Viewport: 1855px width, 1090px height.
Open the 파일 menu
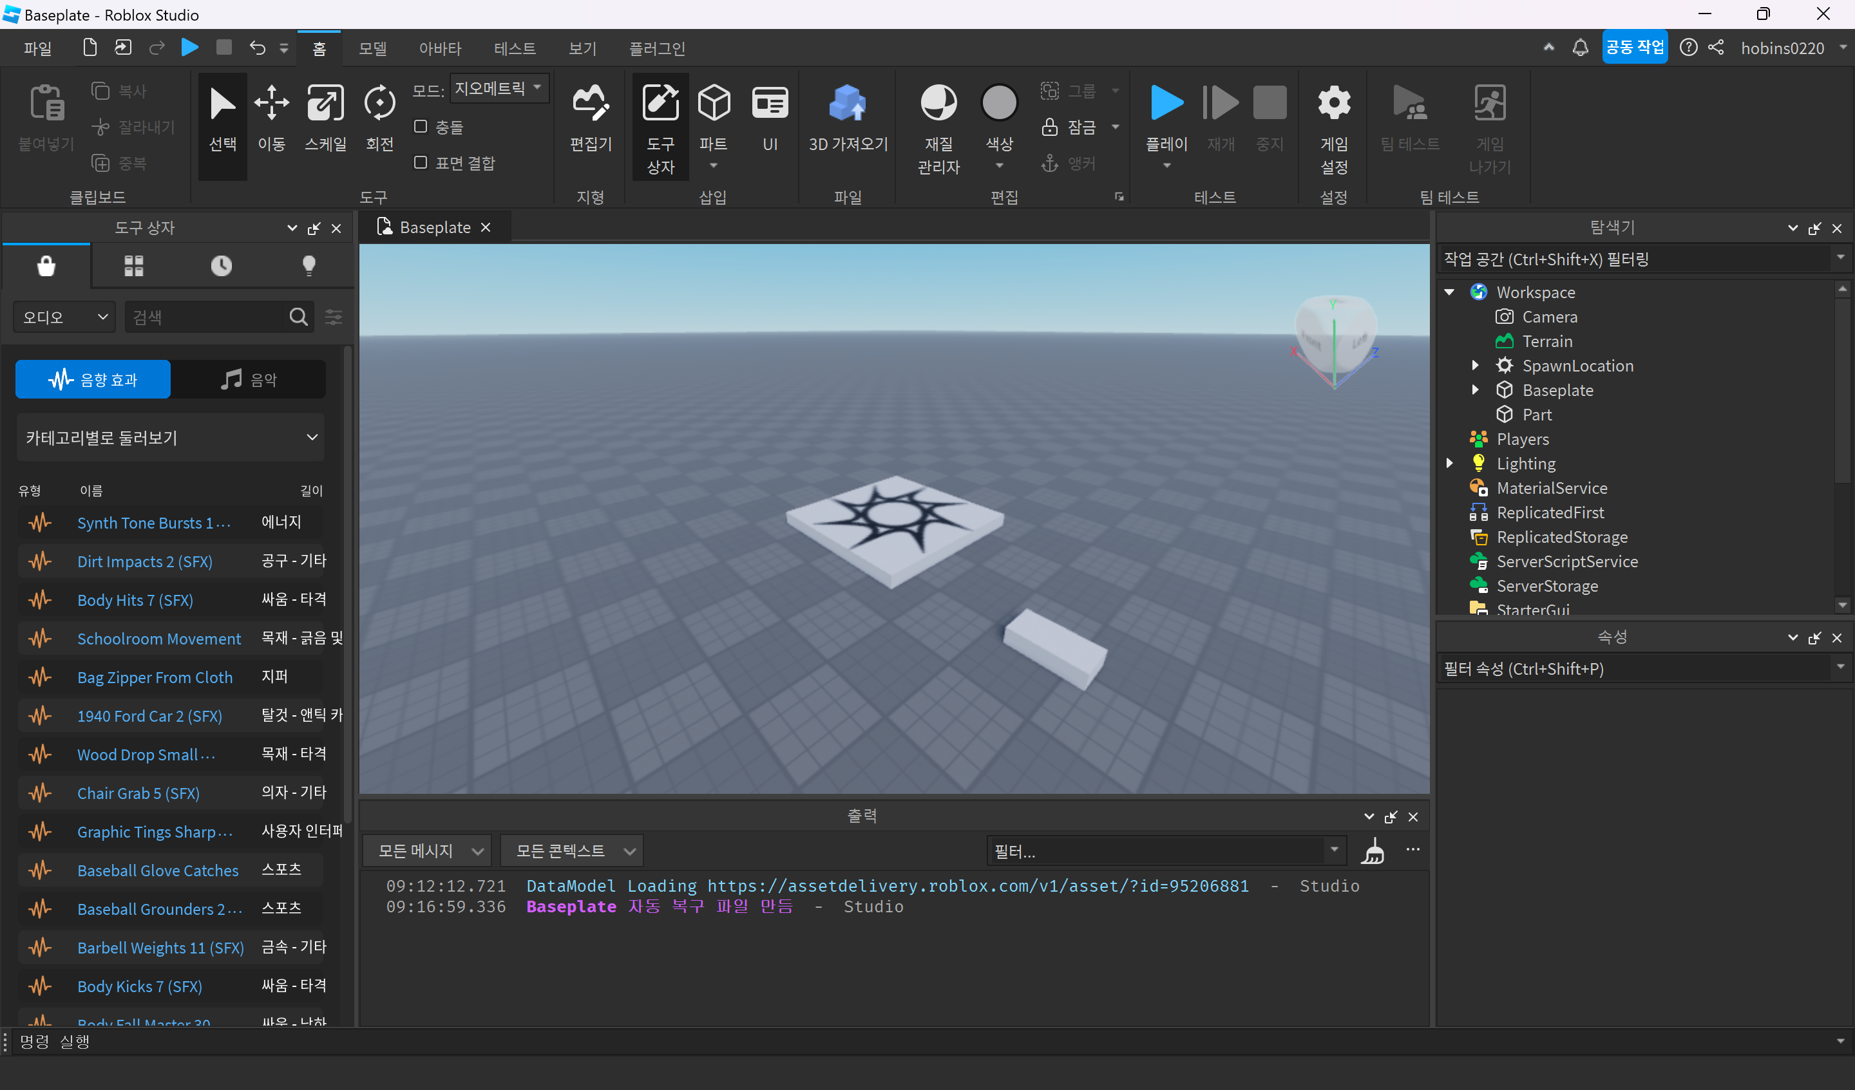click(37, 48)
